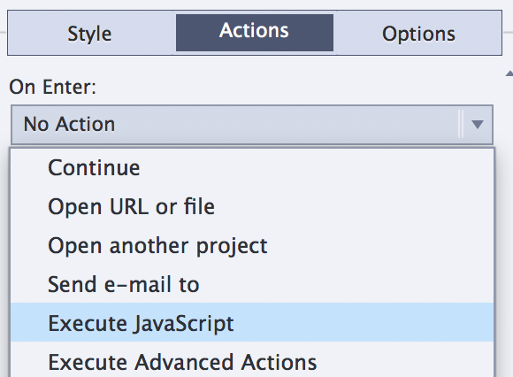The image size is (513, 377).
Task: Expand the On Enter dropdown arrow
Action: (x=478, y=125)
